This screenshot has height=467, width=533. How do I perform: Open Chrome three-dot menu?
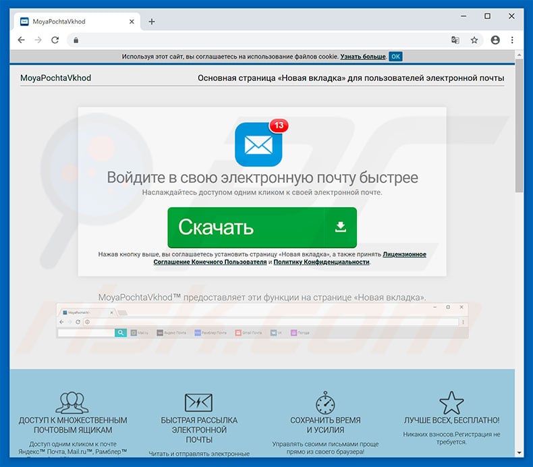click(512, 40)
